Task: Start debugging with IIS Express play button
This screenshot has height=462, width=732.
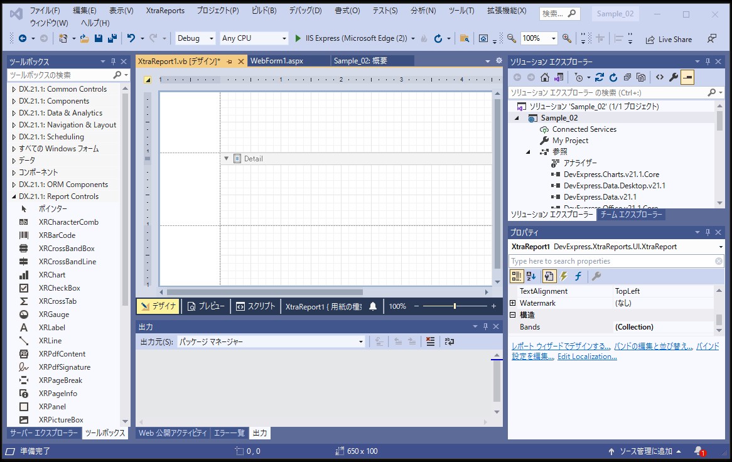Action: click(298, 39)
